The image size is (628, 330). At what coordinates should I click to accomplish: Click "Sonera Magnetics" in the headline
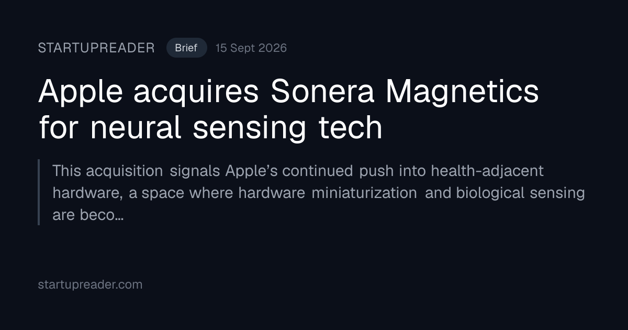pyautogui.click(x=405, y=91)
